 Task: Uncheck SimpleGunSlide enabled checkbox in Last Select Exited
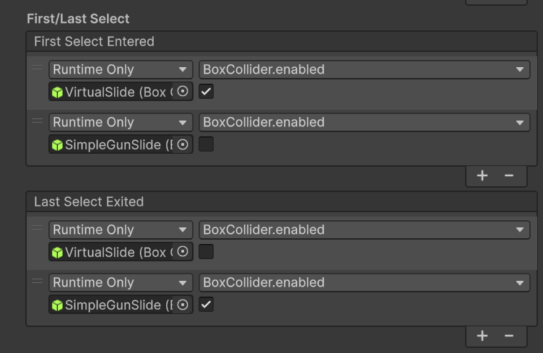[x=207, y=305]
